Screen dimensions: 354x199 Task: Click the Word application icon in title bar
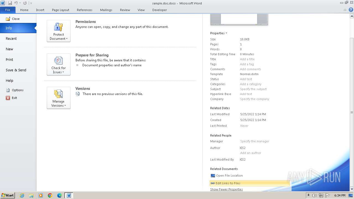(3, 3)
